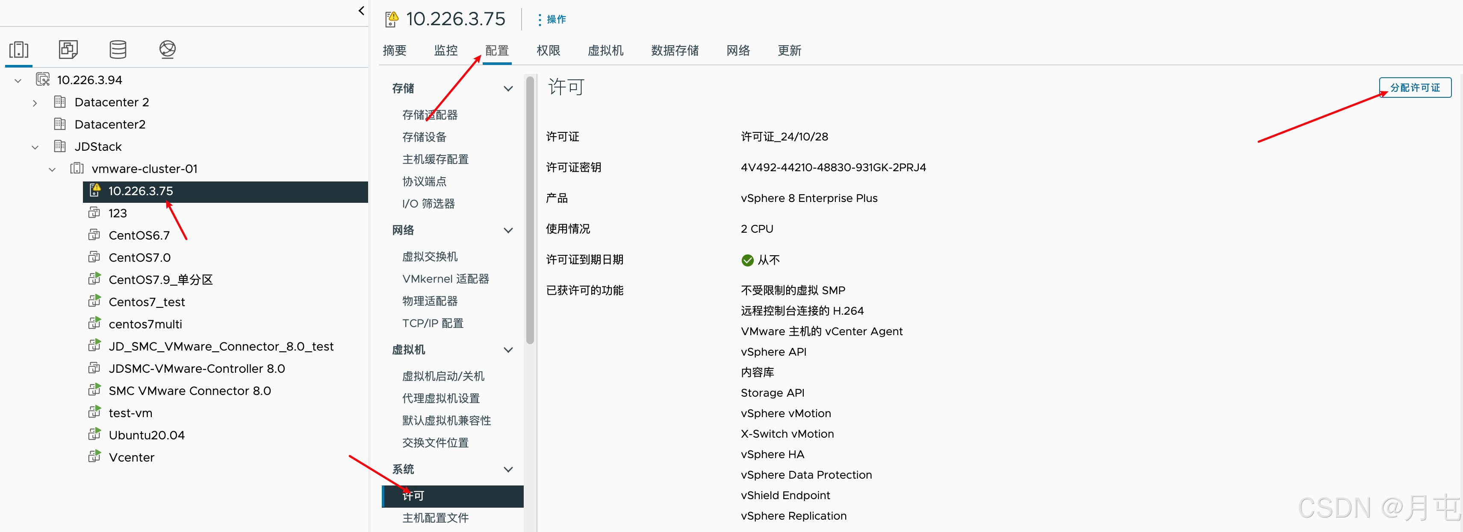
Task: Click the 分配许可证 button
Action: 1414,88
